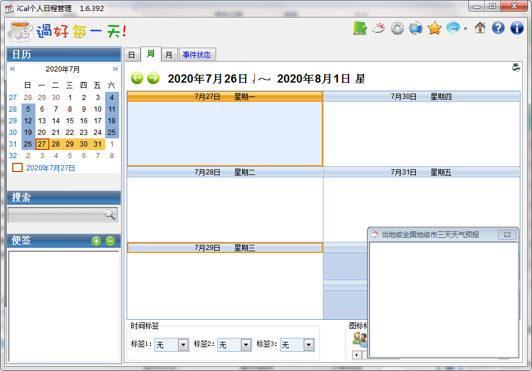Select July 4 in the mini calendar

coord(112,98)
